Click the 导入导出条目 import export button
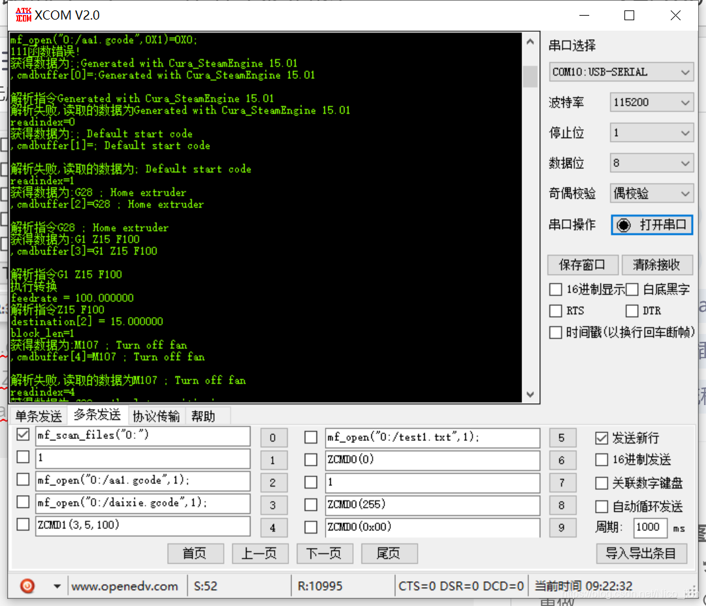The height and width of the screenshot is (606, 706). (x=641, y=553)
